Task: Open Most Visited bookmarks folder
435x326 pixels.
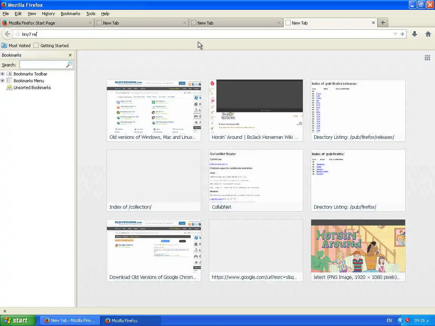Action: click(x=16, y=45)
